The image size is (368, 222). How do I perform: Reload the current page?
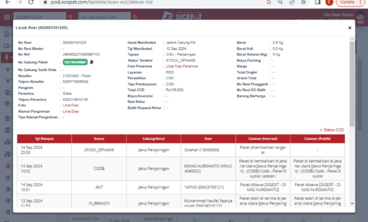coord(31,2)
